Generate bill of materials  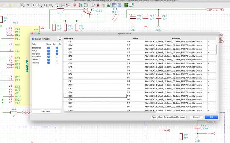click(x=119, y=5)
